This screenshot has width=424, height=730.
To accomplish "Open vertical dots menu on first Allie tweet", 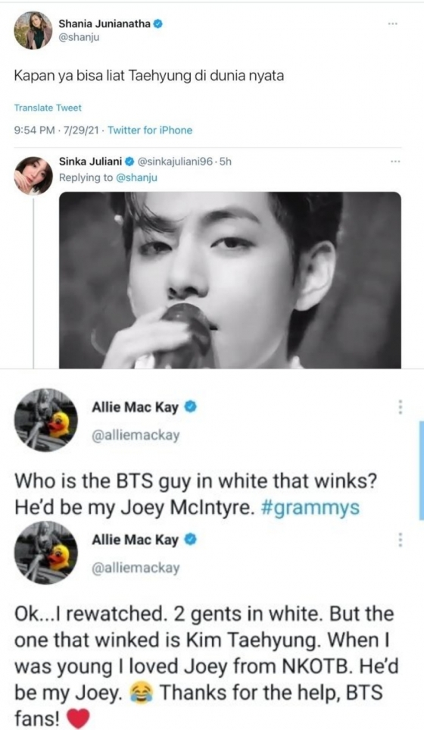I will pyautogui.click(x=400, y=407).
